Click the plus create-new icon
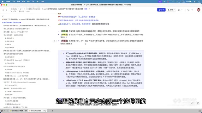 click(x=192, y=10)
